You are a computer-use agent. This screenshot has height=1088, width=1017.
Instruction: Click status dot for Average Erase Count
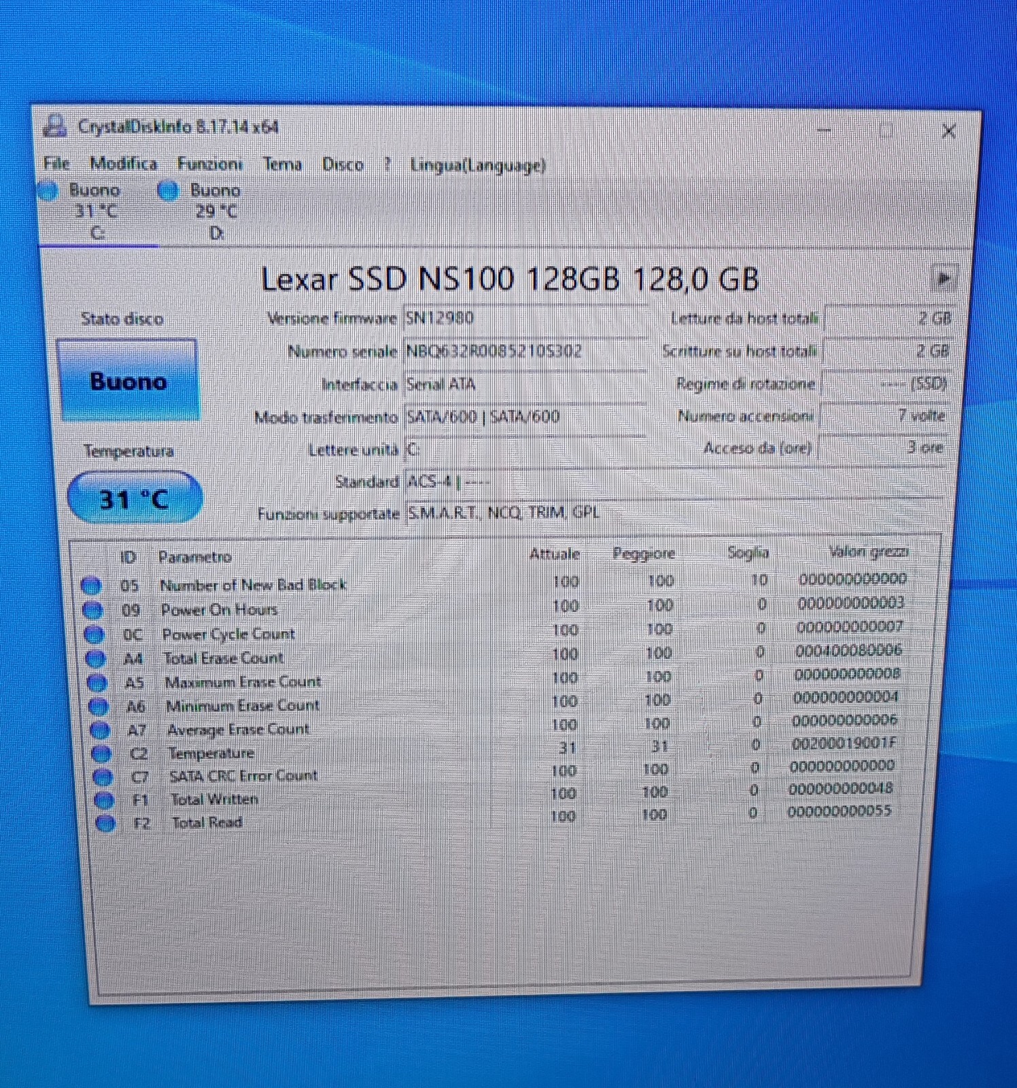(100, 730)
